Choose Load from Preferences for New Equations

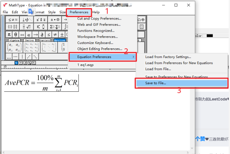pos(179,63)
